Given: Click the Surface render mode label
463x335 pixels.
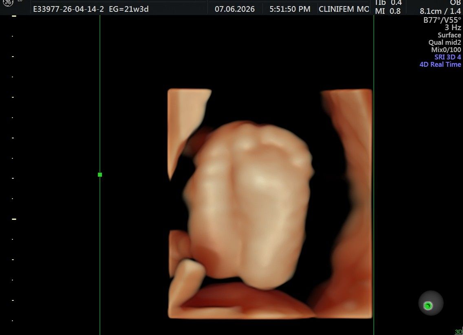Looking at the screenshot, I should click(x=449, y=35).
